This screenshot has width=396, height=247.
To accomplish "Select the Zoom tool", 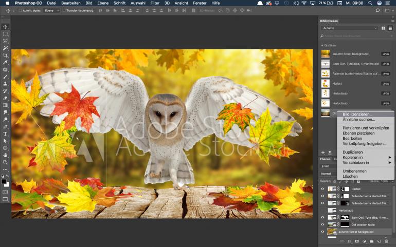I will click(x=5, y=162).
